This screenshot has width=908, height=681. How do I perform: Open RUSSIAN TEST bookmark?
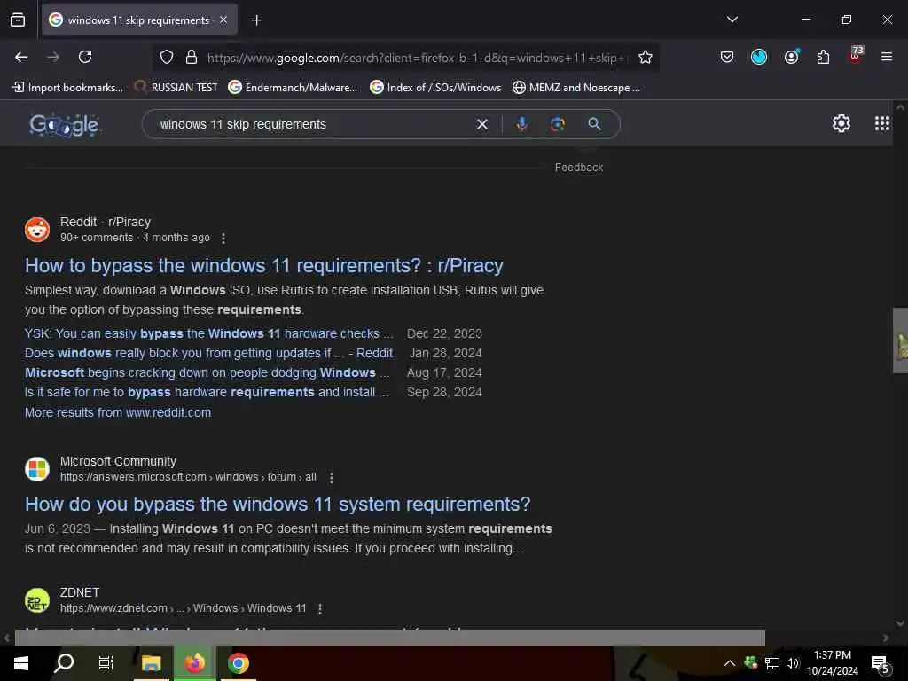(x=176, y=88)
